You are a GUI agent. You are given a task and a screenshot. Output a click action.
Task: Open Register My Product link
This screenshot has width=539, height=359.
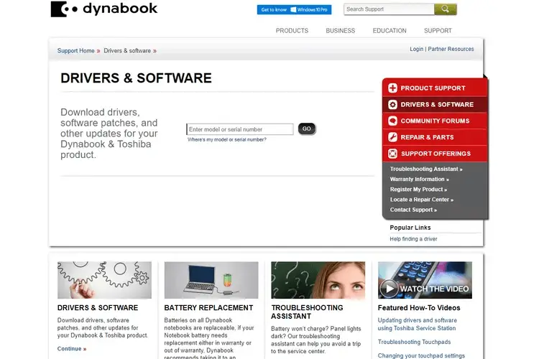coord(418,190)
